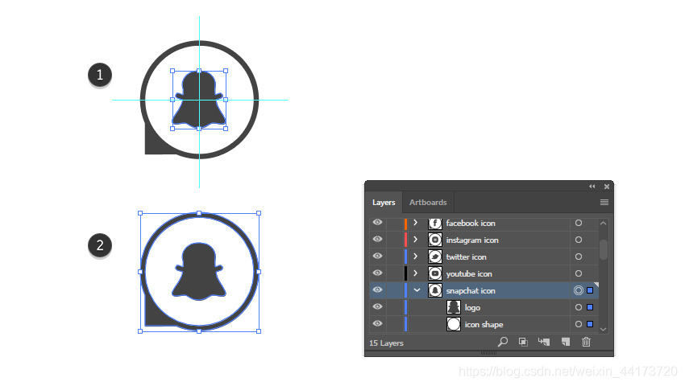Select the 'twitter icon' layer name
685x386 pixels.
466,257
